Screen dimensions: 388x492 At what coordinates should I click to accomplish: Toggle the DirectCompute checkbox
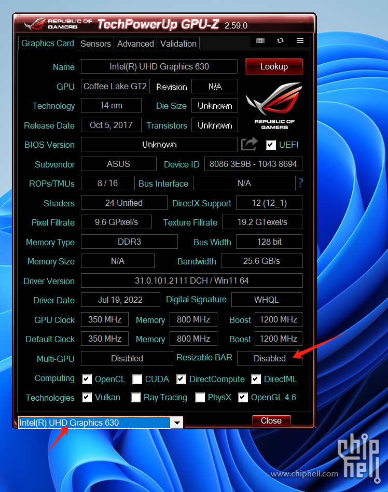[x=181, y=379]
